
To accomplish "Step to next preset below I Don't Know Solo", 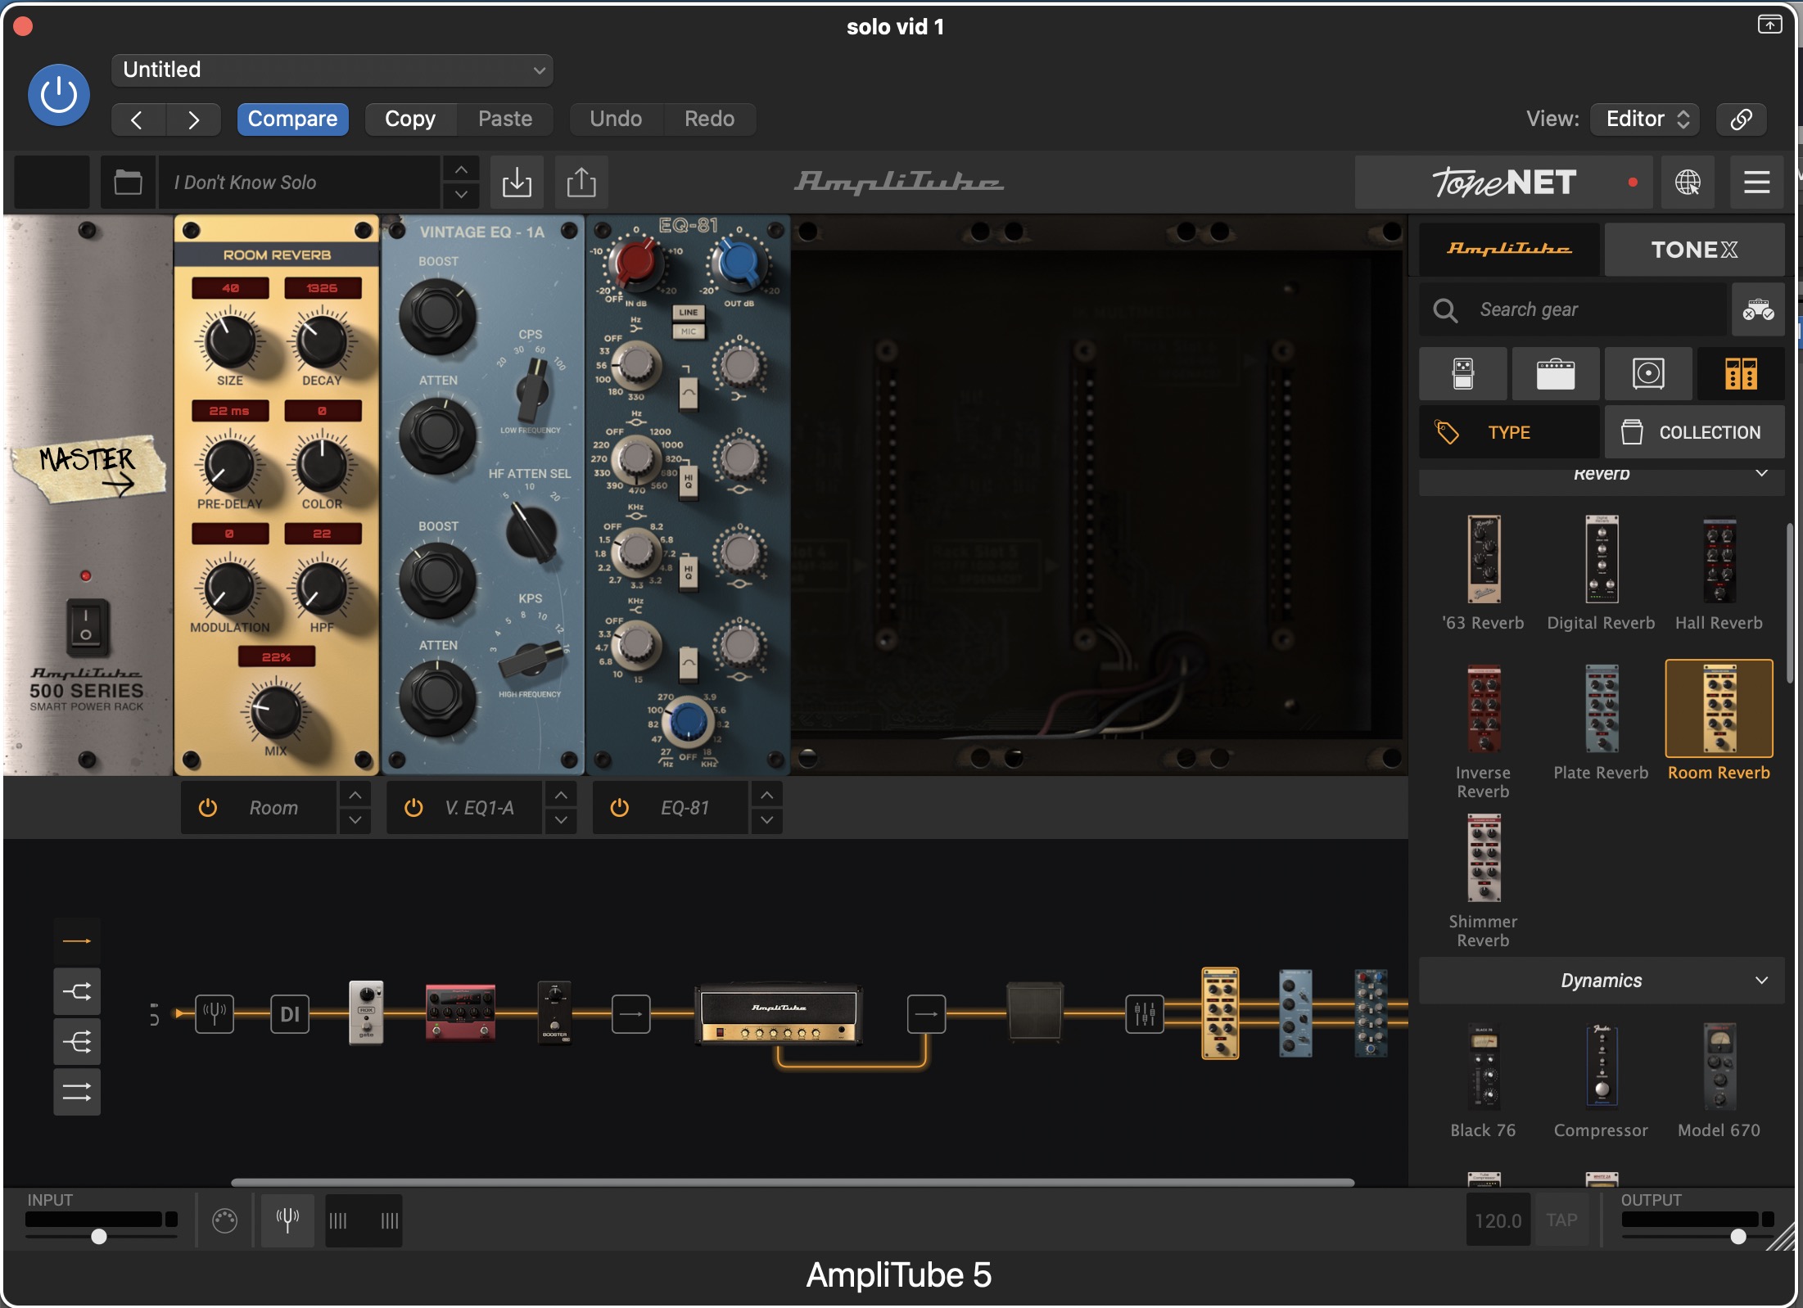I will click(461, 195).
